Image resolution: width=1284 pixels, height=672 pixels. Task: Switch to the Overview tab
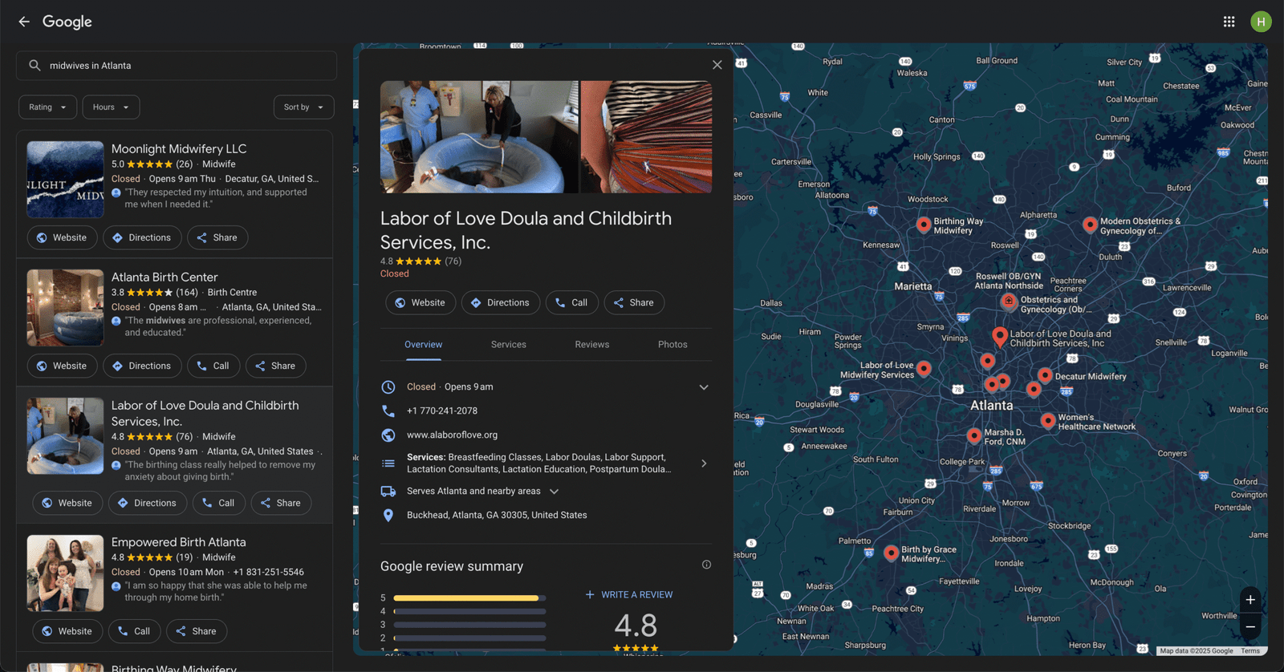[x=424, y=345]
